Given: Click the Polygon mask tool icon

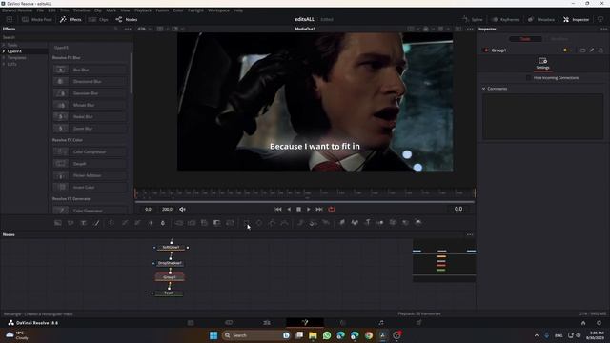Looking at the screenshot, I should (x=272, y=223).
